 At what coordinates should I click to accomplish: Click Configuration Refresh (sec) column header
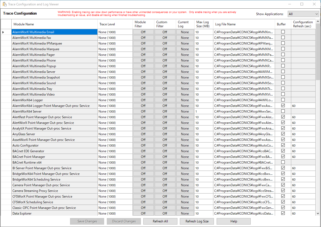[x=303, y=24]
